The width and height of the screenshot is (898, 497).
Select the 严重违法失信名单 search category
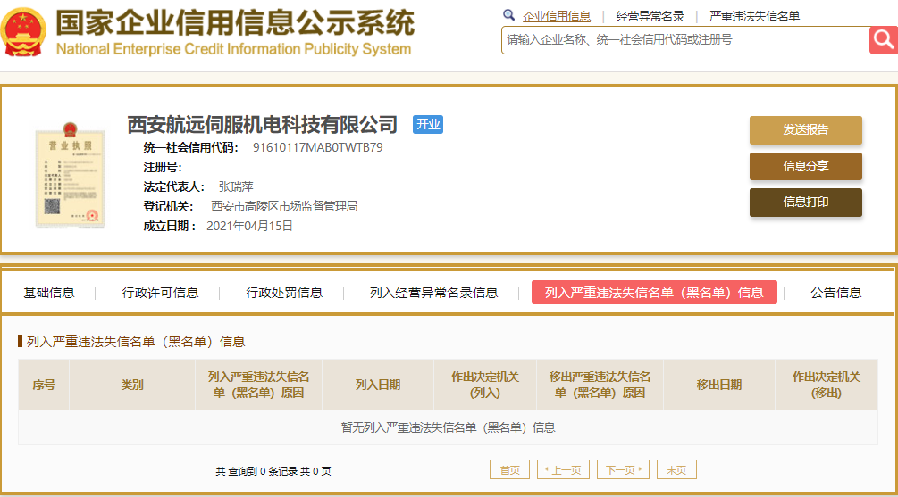tap(754, 17)
